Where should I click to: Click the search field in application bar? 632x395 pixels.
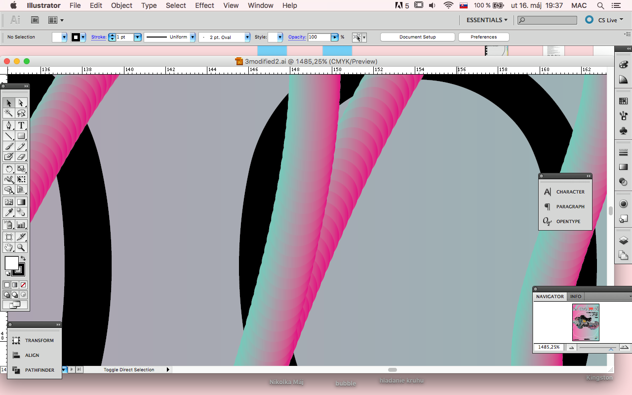click(547, 20)
